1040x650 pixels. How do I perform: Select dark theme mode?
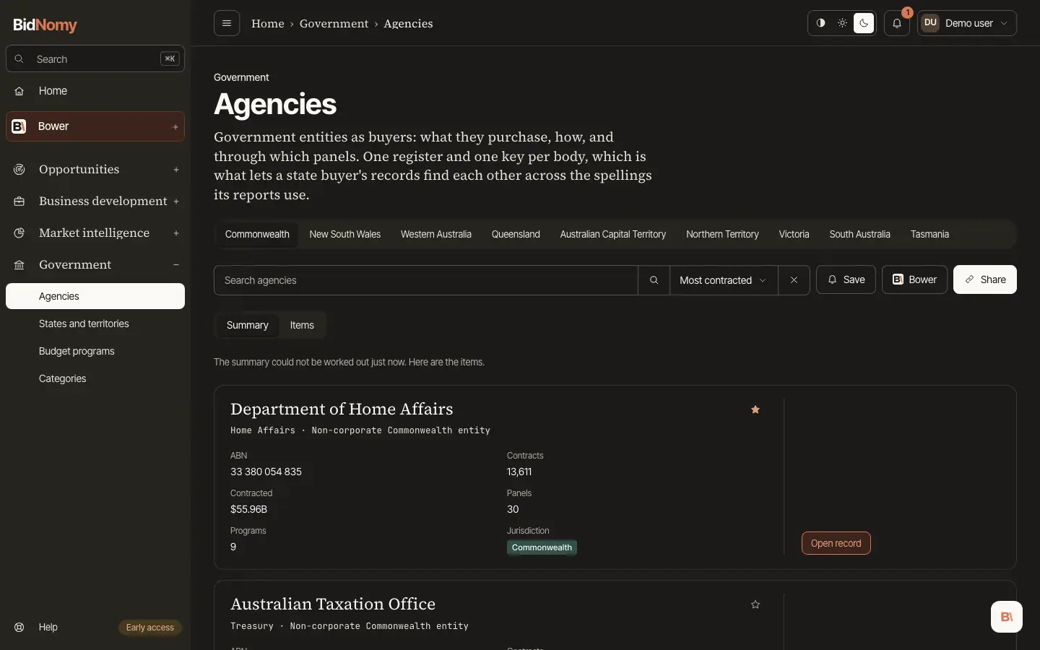click(864, 23)
